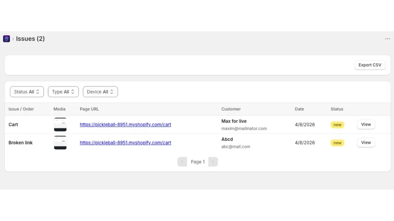The height and width of the screenshot is (221, 394).
Task: Open the Device All filter dropdown
Action: [100, 92]
